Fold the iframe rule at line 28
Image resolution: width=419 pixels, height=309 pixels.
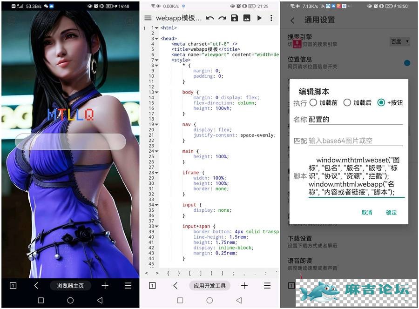[156, 173]
